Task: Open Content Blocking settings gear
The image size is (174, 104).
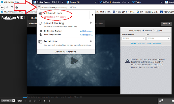Action: pyautogui.click(x=91, y=23)
